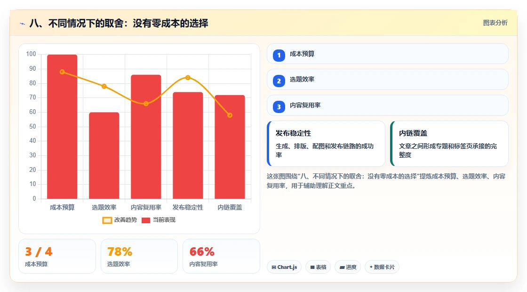The height and width of the screenshot is (292, 527).
Task: Toggle 当前表现 red legend swatch
Action: [x=145, y=220]
